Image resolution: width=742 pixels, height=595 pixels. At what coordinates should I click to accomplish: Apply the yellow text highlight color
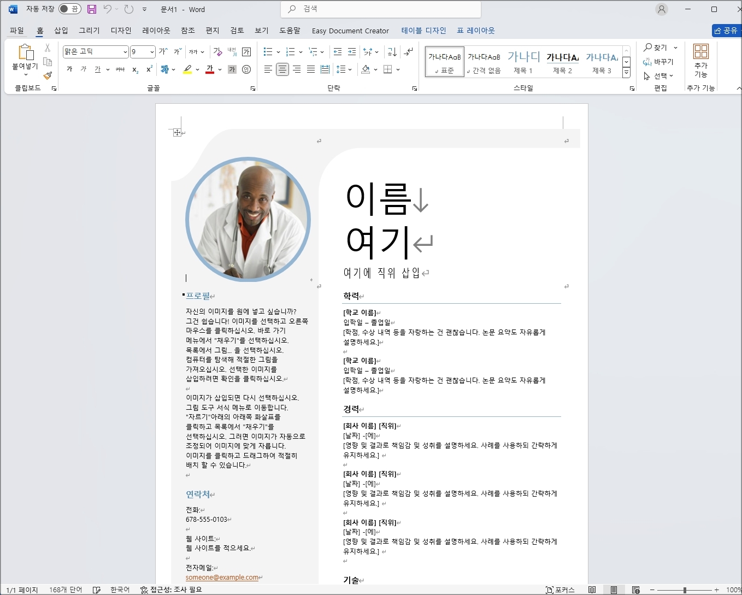click(x=187, y=69)
